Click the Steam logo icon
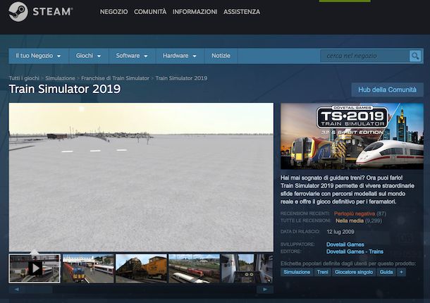 [18, 11]
